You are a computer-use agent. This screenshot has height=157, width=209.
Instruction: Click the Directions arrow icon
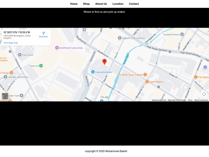tap(43, 33)
